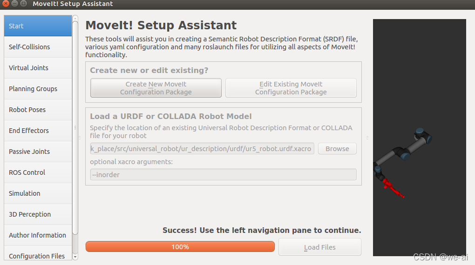Go to Configuration Files page

click(37, 256)
